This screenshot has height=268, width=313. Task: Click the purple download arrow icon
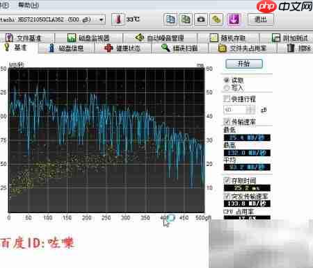point(234,19)
